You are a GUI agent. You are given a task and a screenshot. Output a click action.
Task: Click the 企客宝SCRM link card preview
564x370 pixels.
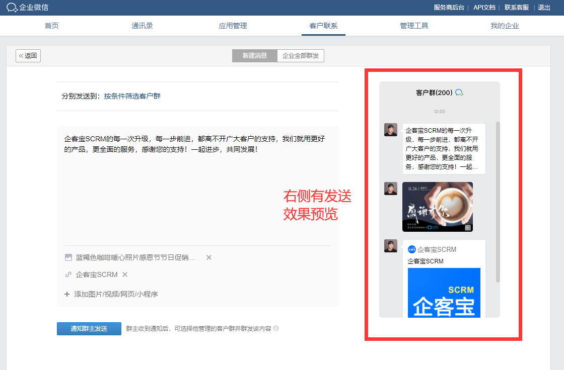pos(444,279)
